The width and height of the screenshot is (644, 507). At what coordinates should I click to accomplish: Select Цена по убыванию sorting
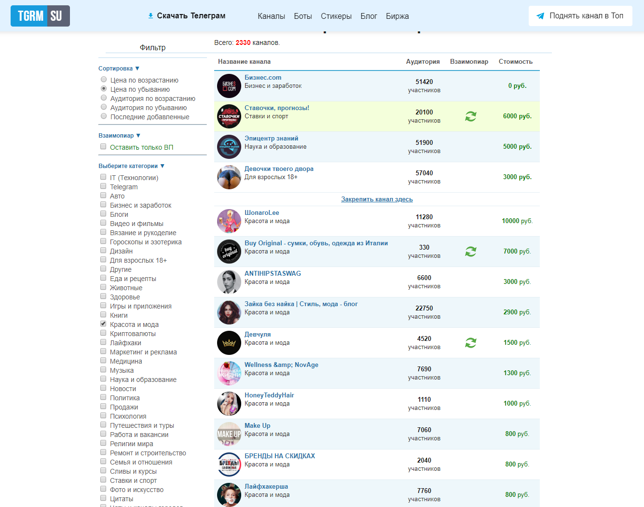point(104,88)
